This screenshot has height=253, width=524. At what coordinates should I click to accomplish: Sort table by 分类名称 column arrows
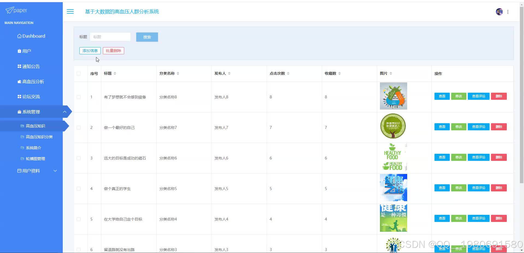tap(178, 73)
